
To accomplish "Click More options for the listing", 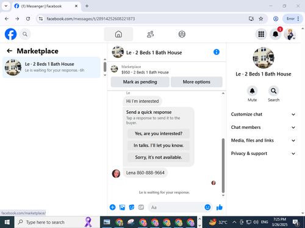I will [196, 82].
